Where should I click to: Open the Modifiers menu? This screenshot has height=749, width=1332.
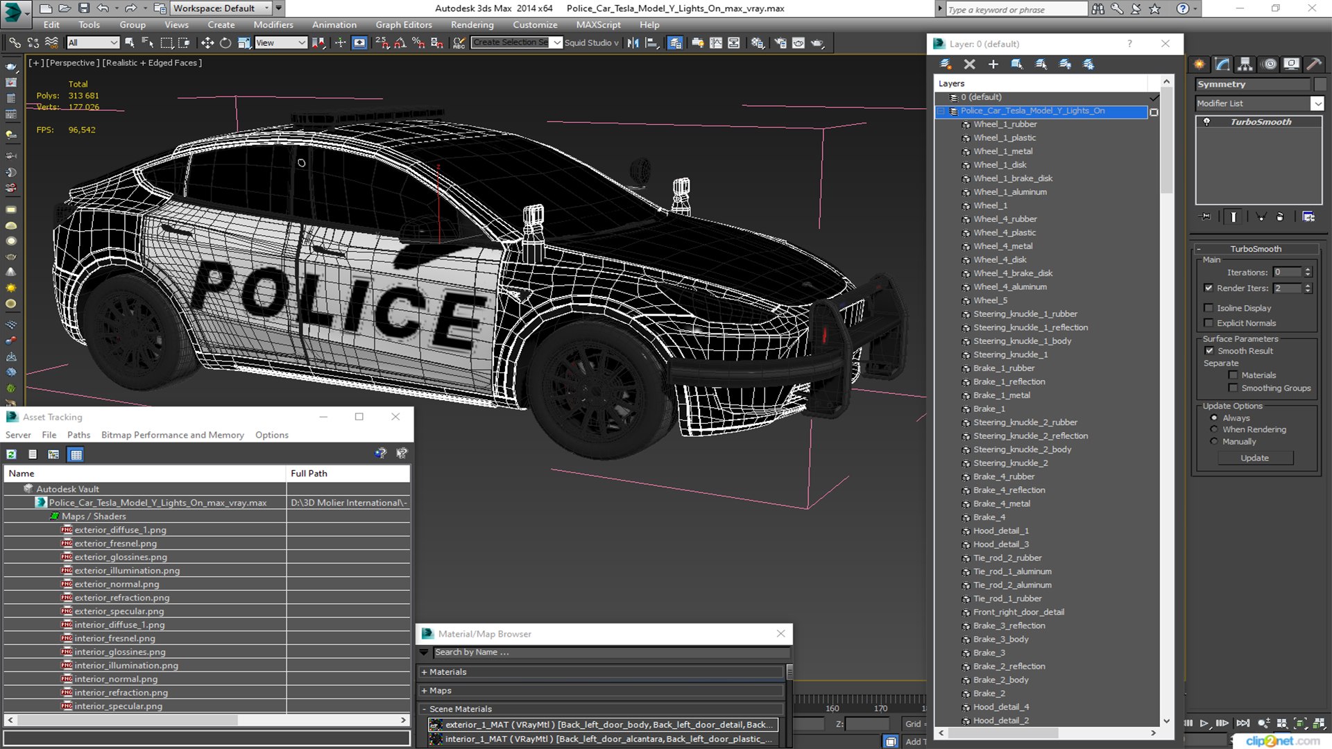(273, 25)
